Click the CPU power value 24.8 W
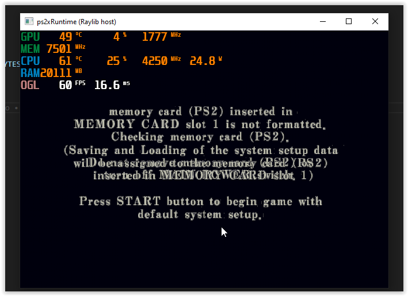Image resolution: width=408 pixels, height=296 pixels. (205, 61)
